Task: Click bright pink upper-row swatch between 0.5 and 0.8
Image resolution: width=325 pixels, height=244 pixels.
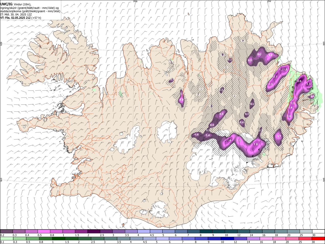Action: (44, 231)
